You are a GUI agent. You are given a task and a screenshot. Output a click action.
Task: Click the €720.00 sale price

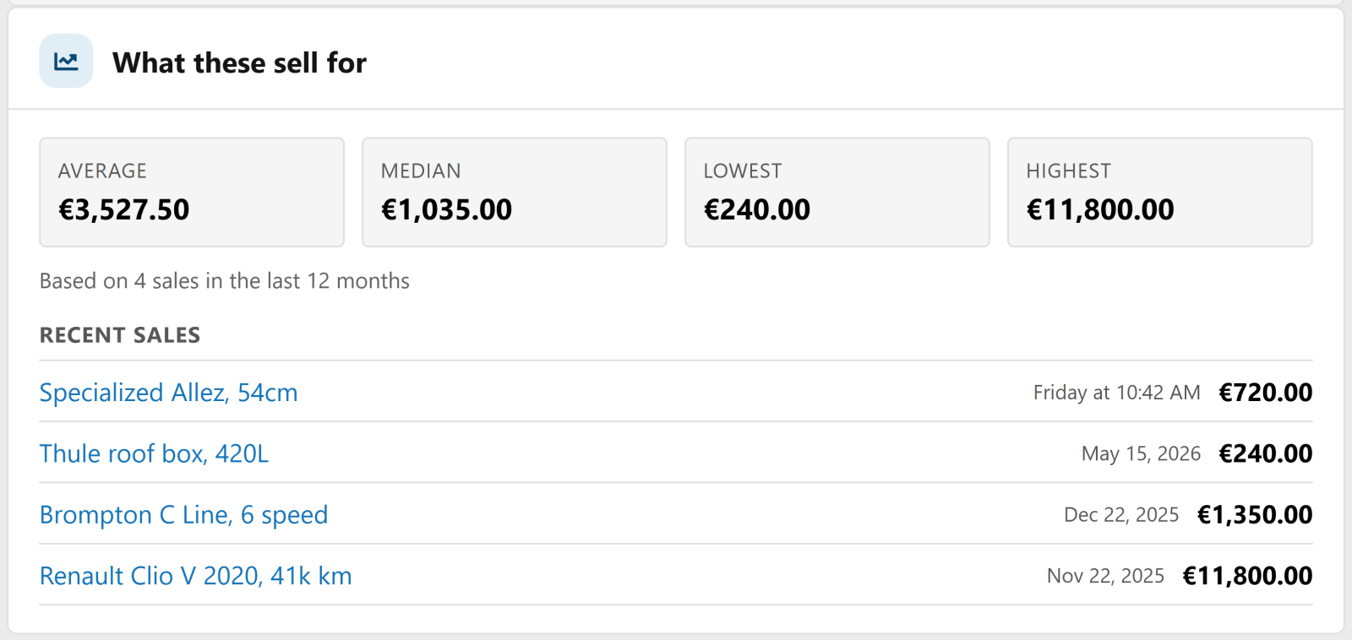click(x=1265, y=393)
